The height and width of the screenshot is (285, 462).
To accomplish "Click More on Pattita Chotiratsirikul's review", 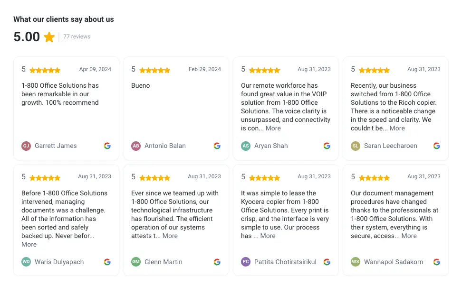I will pyautogui.click(x=268, y=236).
